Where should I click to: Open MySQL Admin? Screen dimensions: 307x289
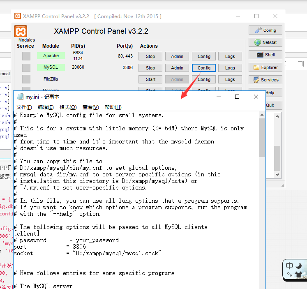pos(177,68)
